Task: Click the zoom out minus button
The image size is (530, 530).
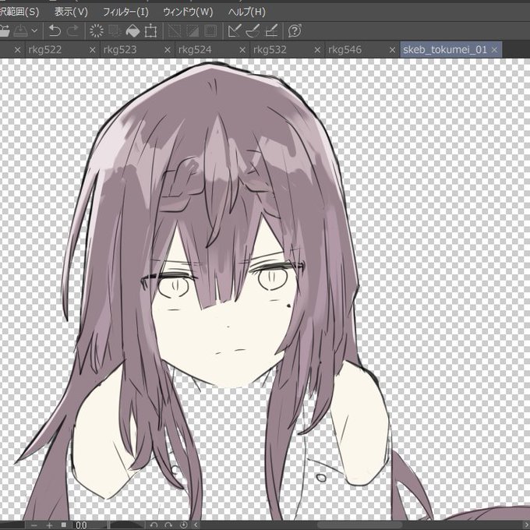Action: point(34,525)
